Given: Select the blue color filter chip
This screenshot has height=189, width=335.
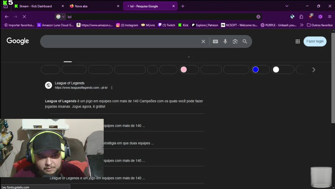Looking at the screenshot, I should click(260, 70).
